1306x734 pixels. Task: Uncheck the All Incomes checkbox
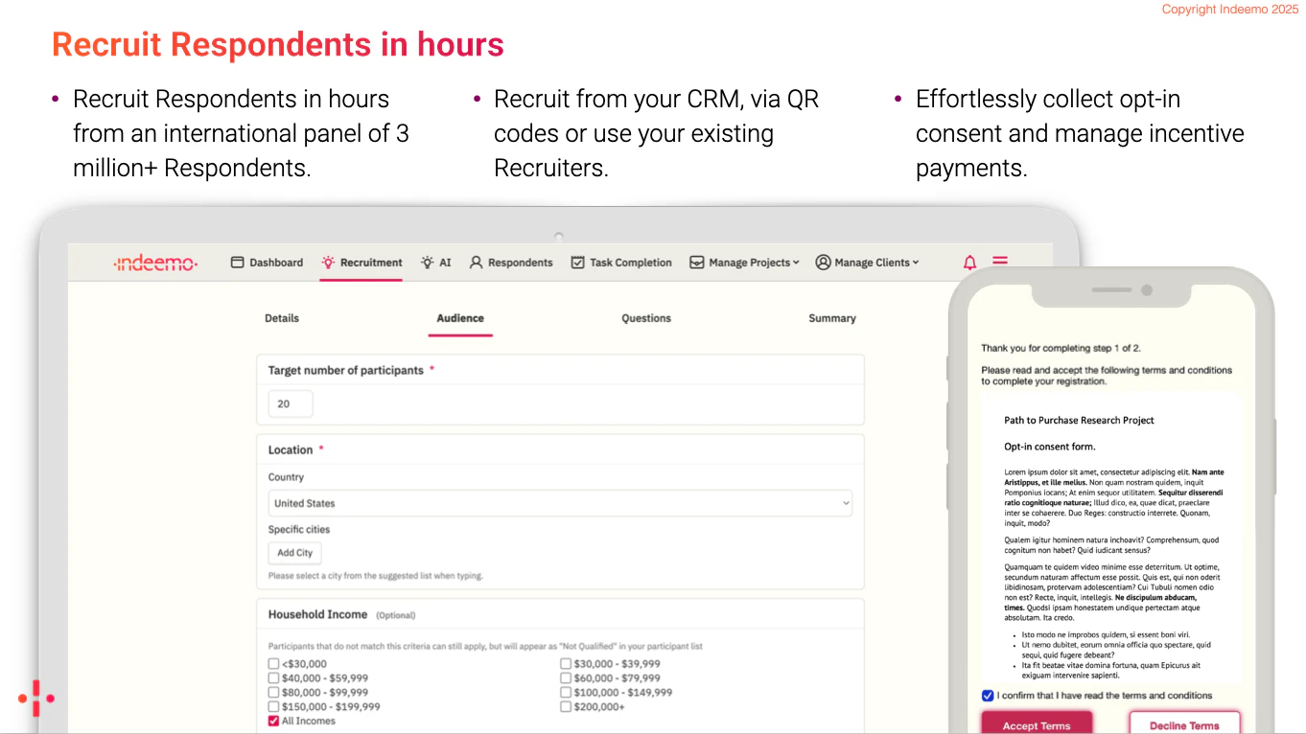(x=273, y=721)
